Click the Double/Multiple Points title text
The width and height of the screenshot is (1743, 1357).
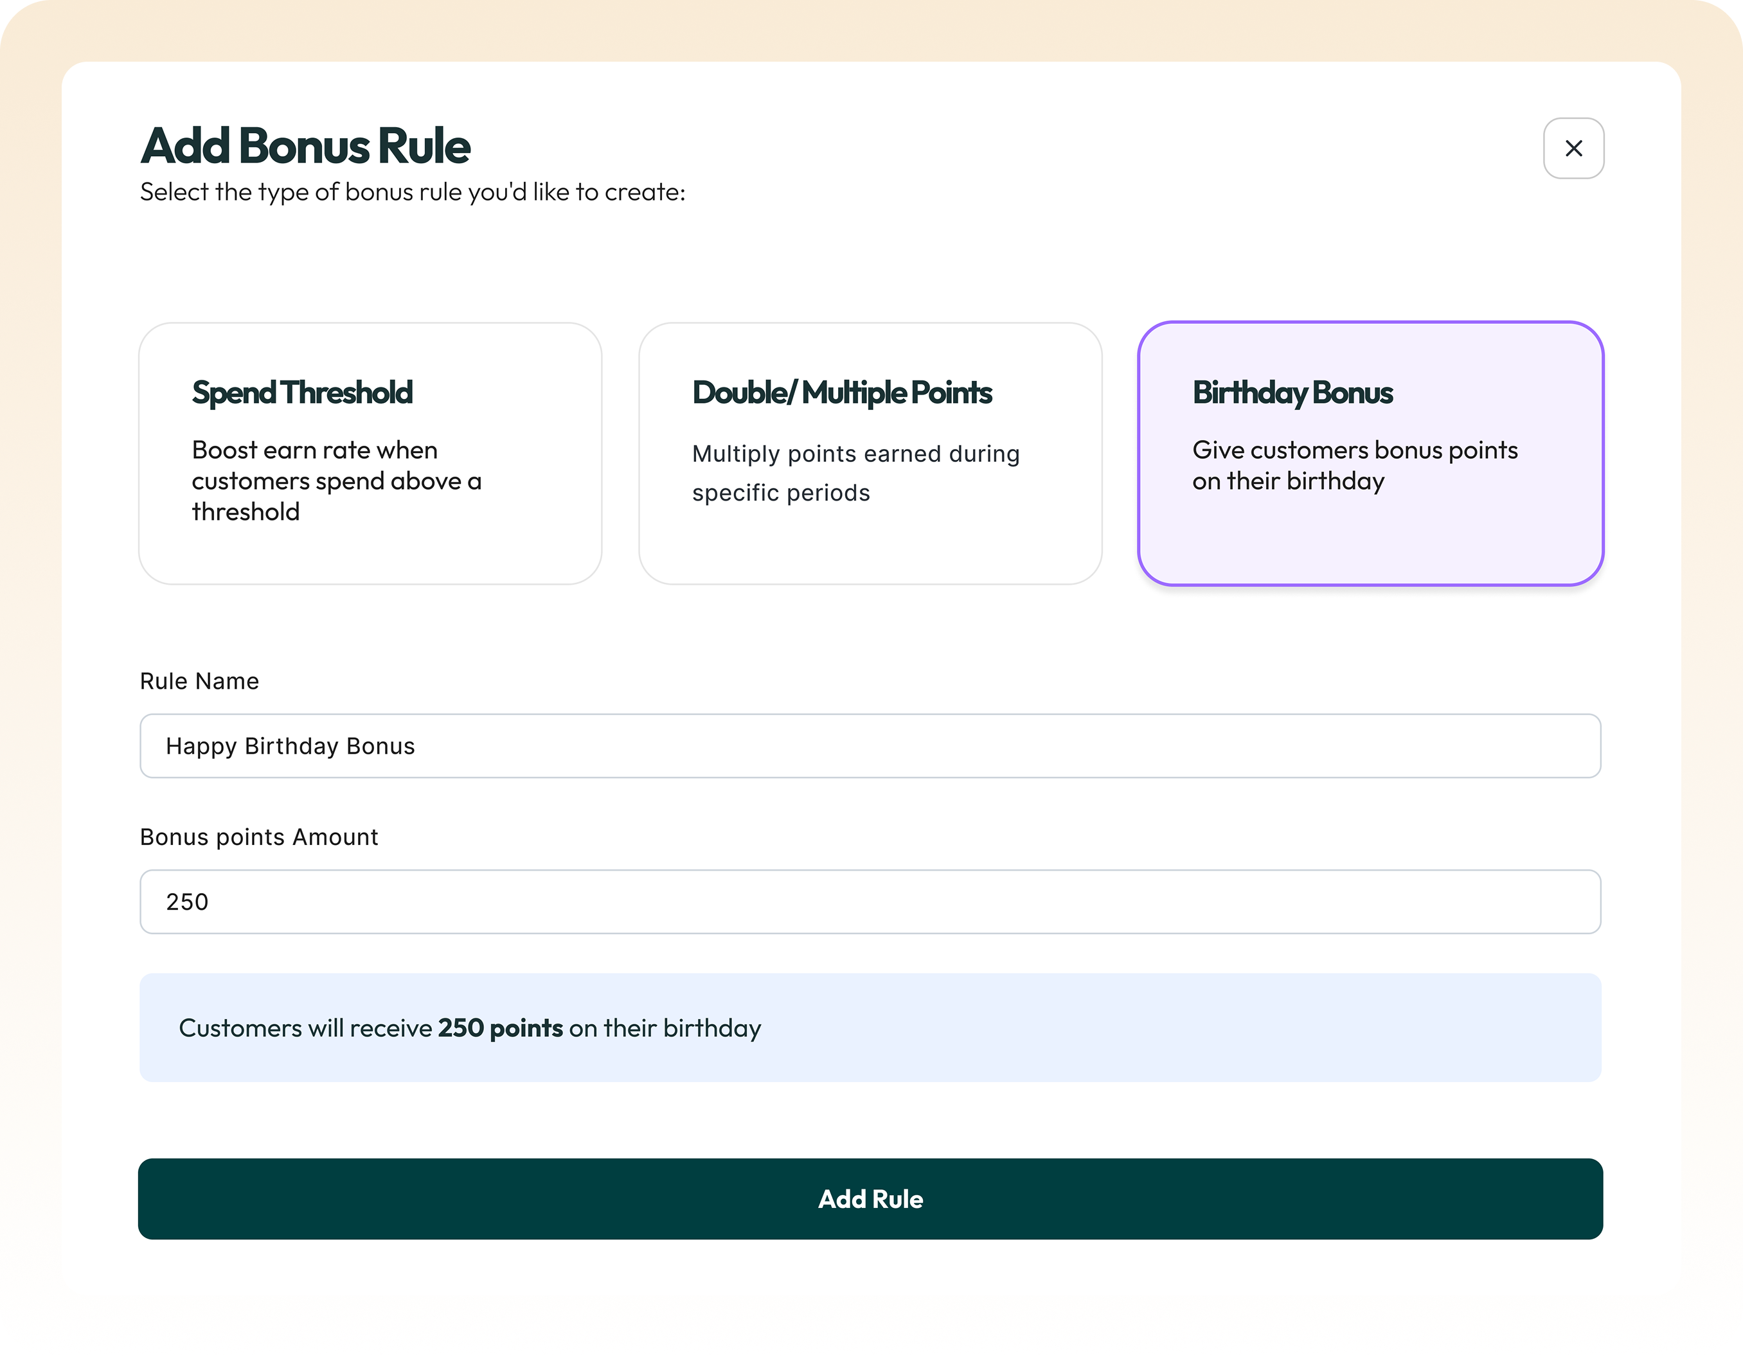pos(842,393)
